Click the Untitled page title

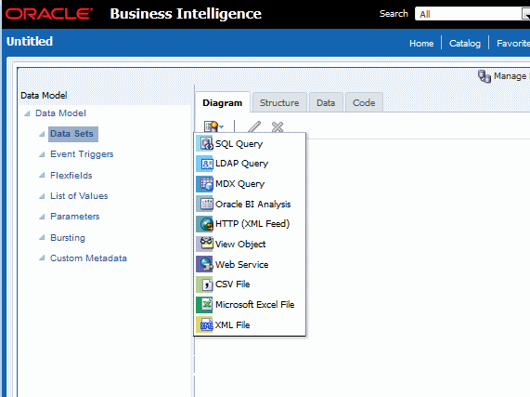point(30,41)
